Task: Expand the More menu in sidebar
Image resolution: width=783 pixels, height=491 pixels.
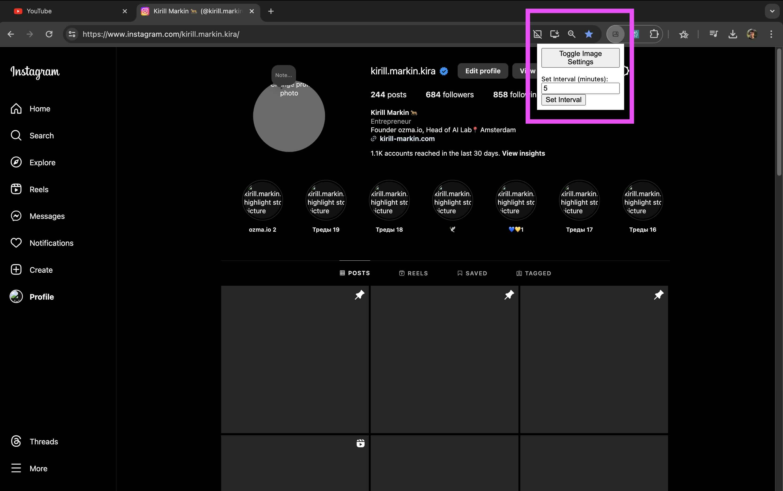Action: point(38,468)
